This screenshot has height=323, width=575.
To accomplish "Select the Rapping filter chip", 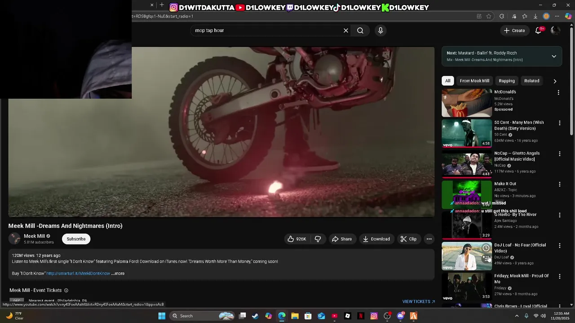I will [x=507, y=81].
